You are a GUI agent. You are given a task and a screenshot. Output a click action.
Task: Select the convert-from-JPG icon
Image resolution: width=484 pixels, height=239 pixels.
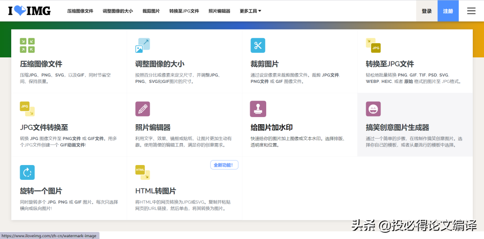tap(27, 109)
